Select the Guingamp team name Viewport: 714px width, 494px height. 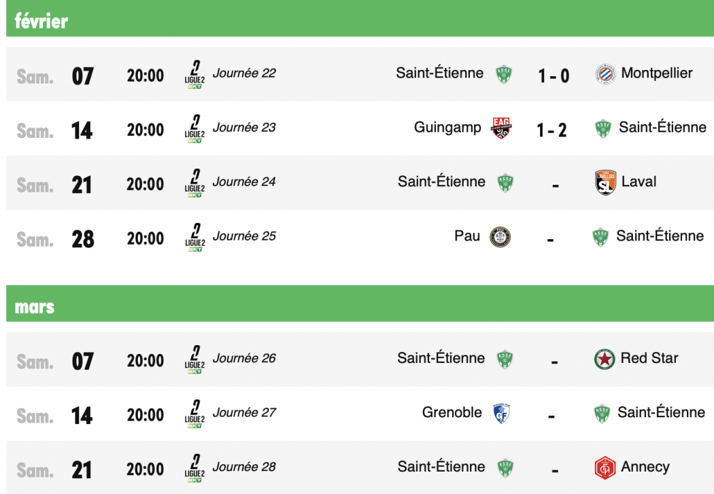[x=447, y=128]
